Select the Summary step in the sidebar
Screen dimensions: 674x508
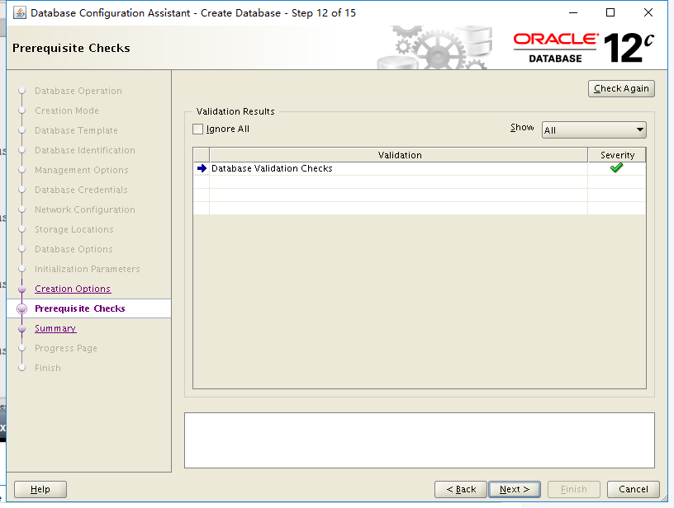pyautogui.click(x=55, y=328)
